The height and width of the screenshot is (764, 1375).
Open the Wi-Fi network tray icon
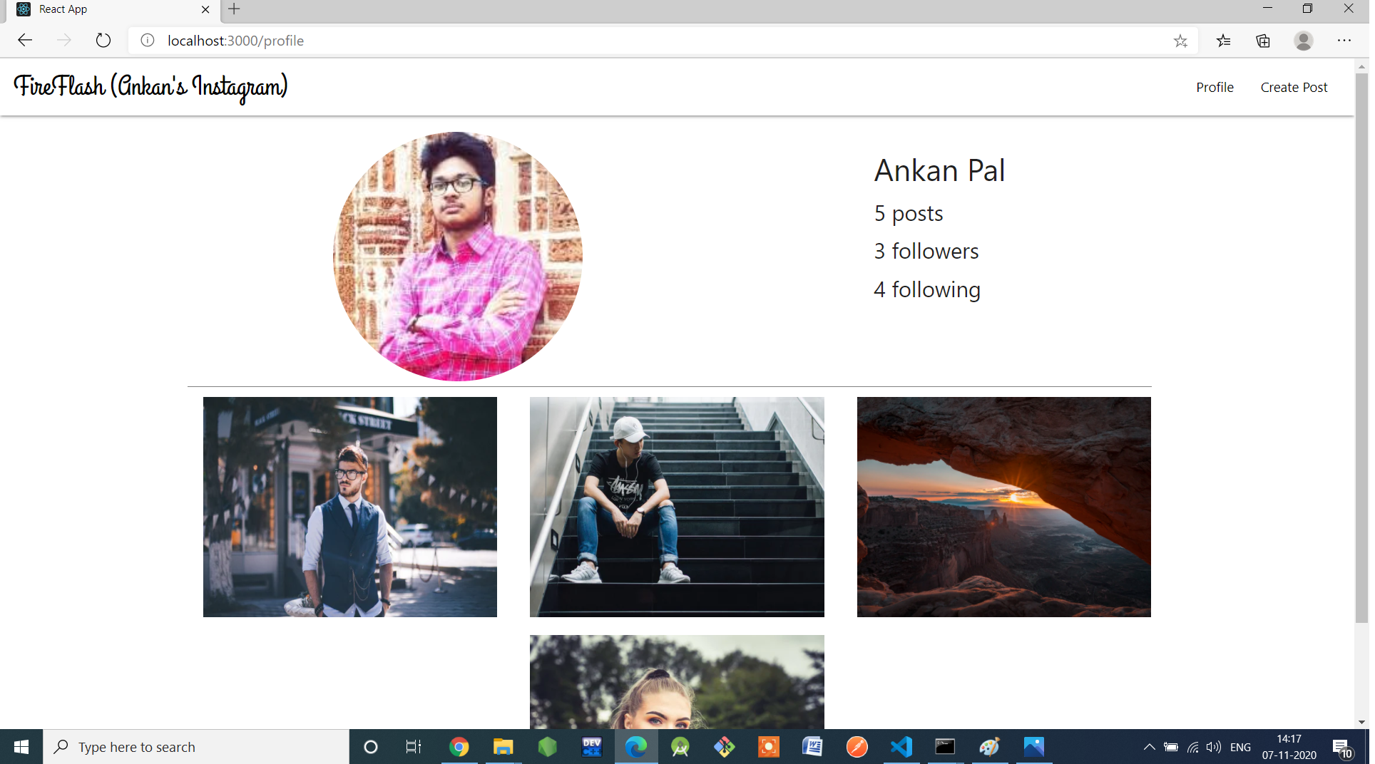(1192, 747)
